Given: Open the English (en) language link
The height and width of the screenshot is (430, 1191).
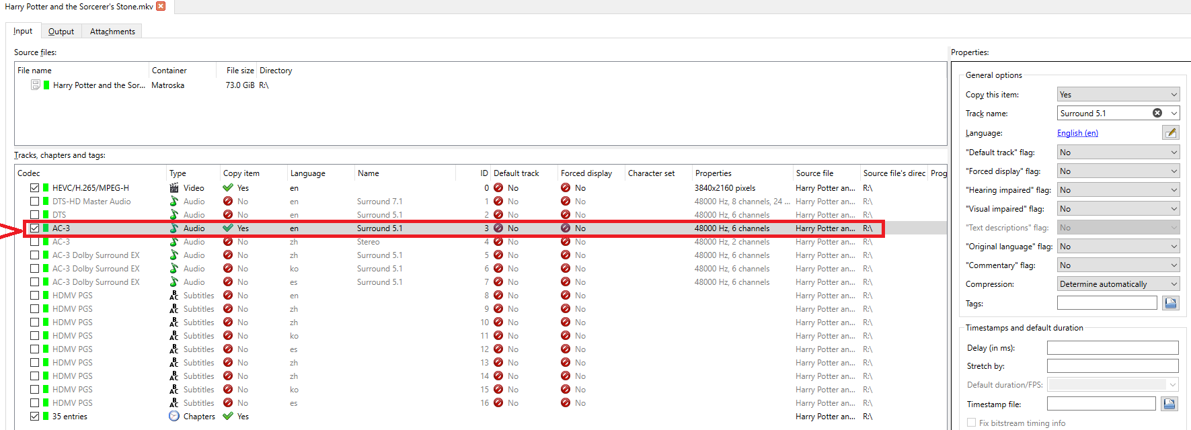Looking at the screenshot, I should [1077, 133].
